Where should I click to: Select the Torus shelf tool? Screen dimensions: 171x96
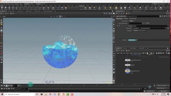coord(13,8)
